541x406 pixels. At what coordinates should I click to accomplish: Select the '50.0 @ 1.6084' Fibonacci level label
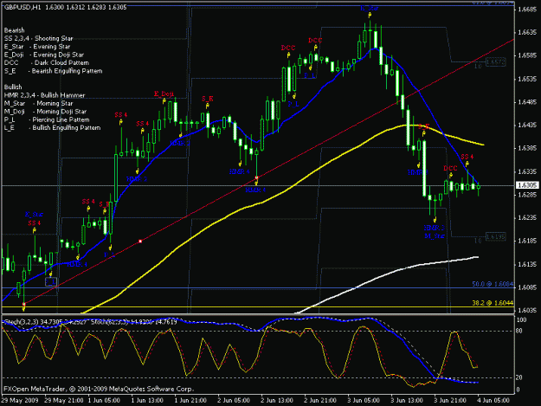coord(493,284)
